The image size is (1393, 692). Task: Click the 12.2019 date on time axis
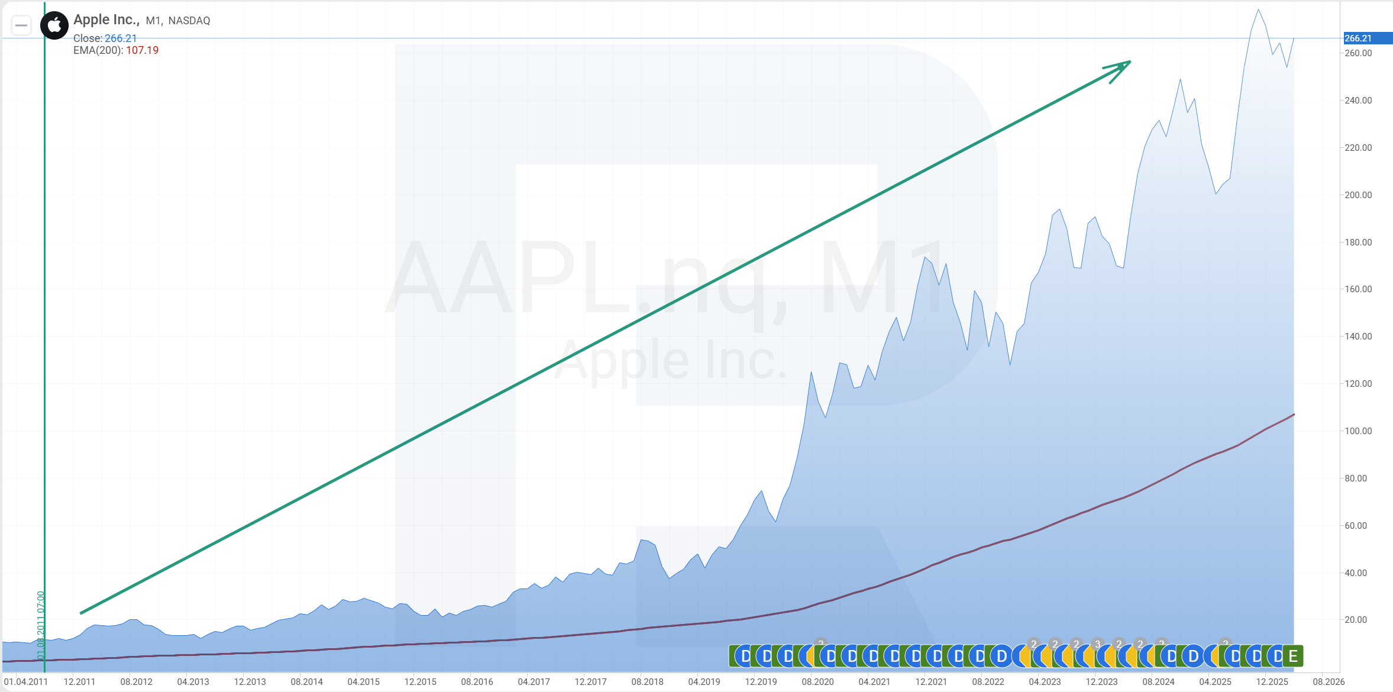pyautogui.click(x=761, y=681)
